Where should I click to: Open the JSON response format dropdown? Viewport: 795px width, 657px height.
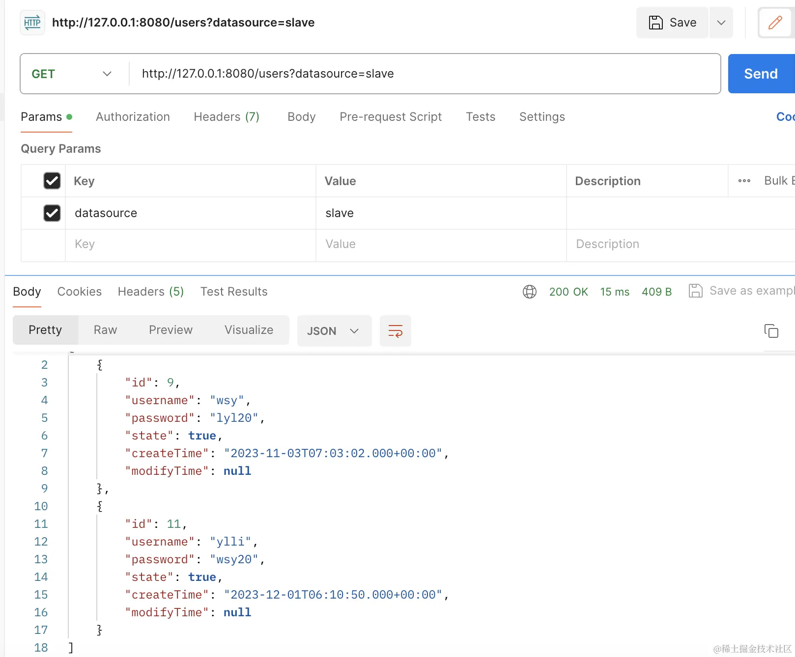[x=334, y=330]
